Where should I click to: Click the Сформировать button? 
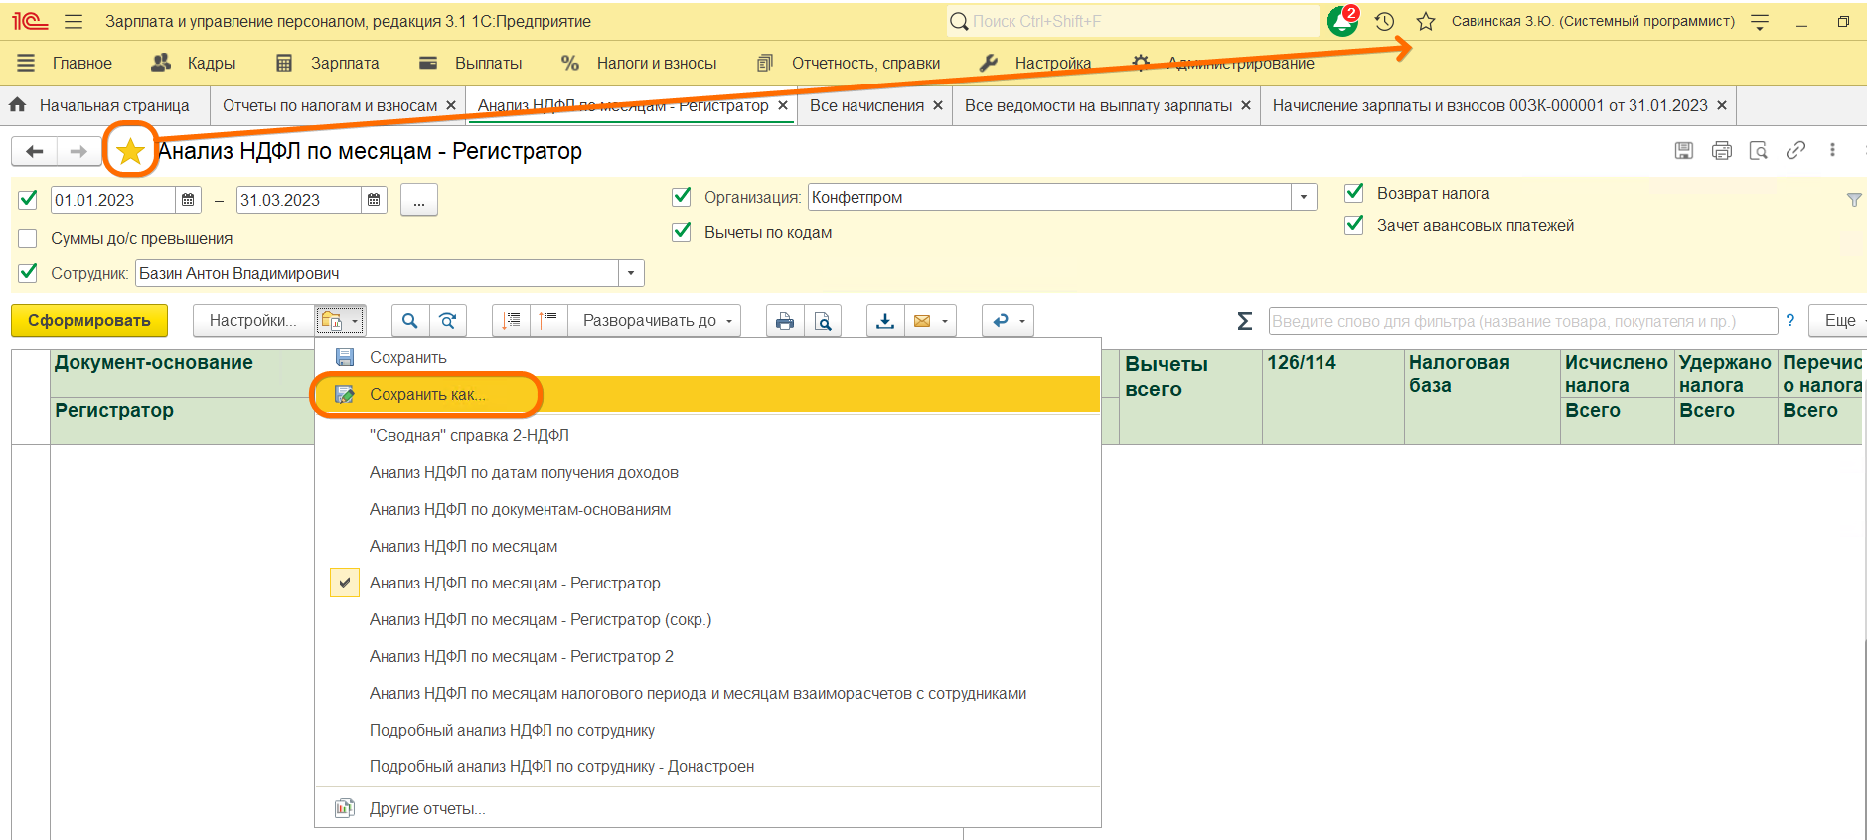89,321
